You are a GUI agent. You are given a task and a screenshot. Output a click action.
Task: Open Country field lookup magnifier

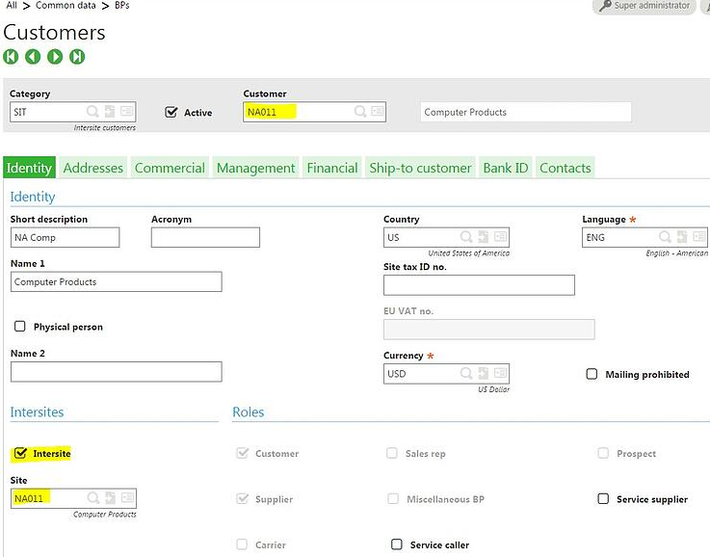(465, 237)
